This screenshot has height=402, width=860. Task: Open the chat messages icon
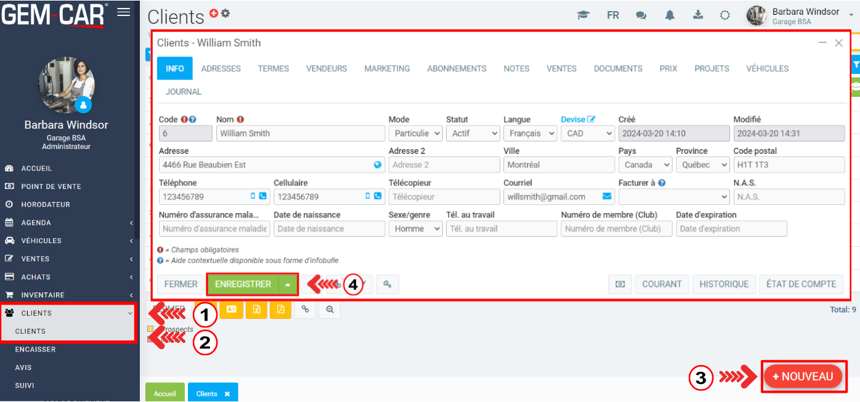[x=641, y=15]
